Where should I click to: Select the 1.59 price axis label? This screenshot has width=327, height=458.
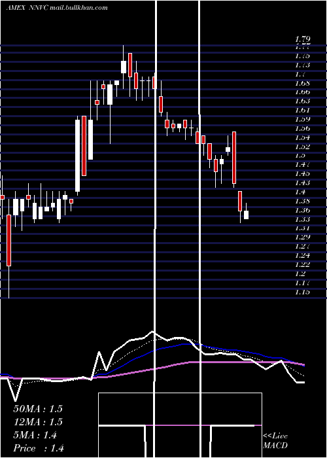[x=303, y=119]
